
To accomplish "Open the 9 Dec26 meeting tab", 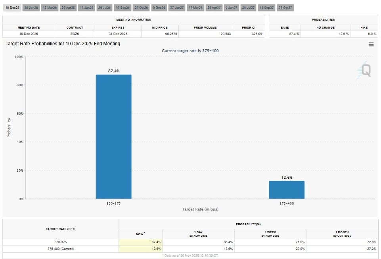I will coord(159,8).
